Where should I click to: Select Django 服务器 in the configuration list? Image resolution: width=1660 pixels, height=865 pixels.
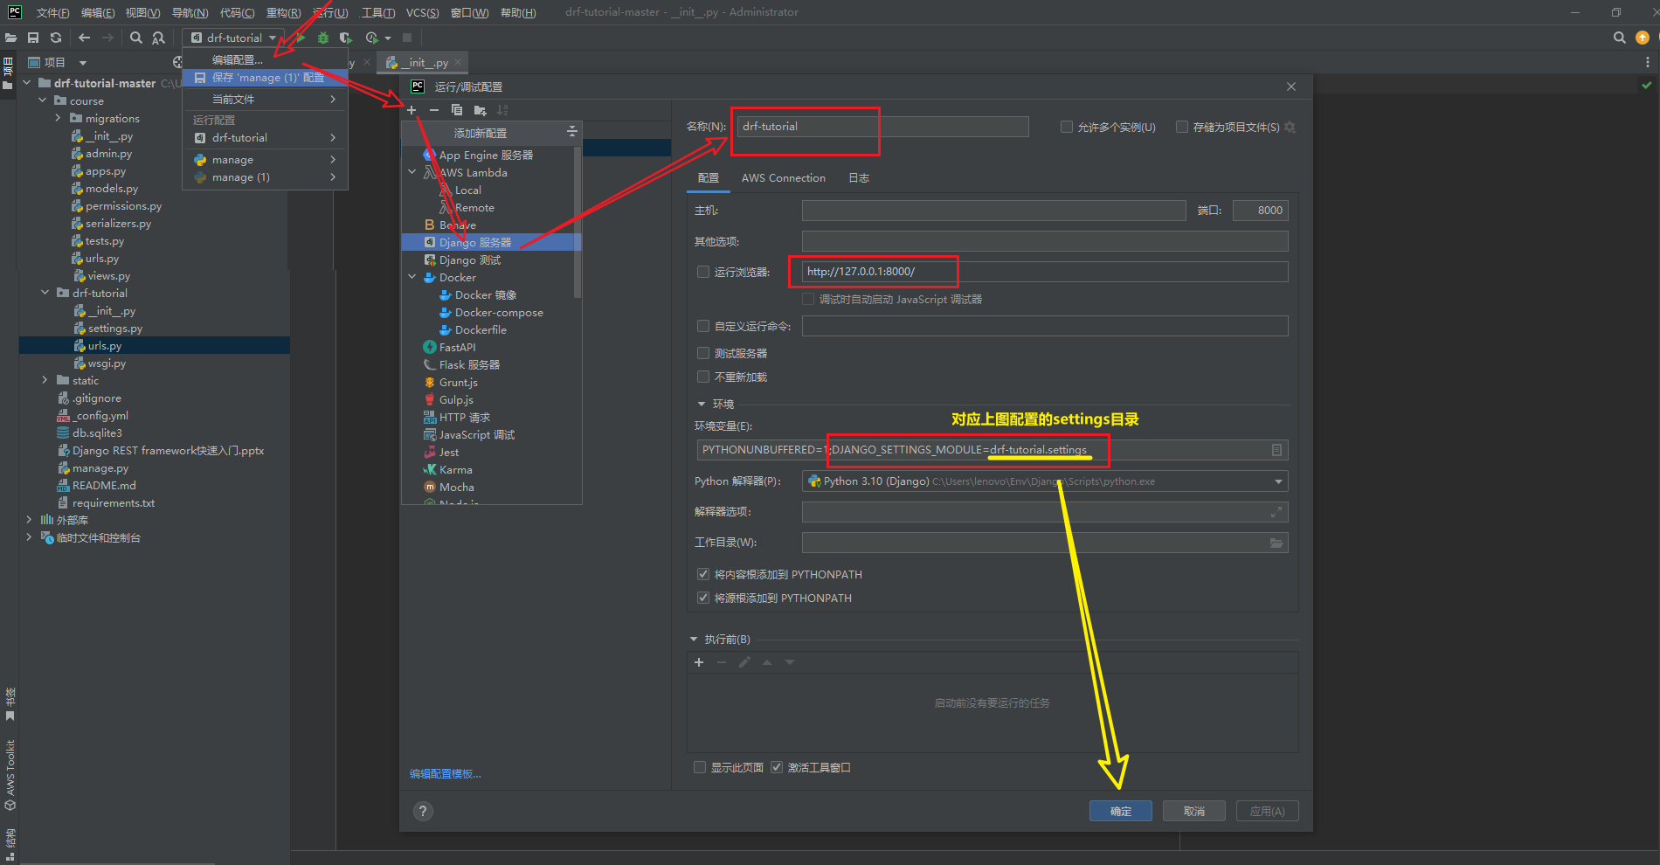point(491,242)
